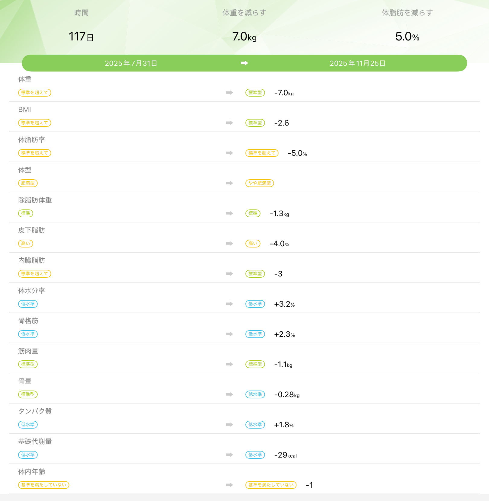Click the 標準型 badge beside -7.0kg

(x=255, y=93)
